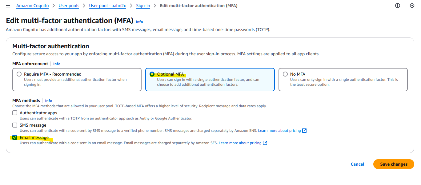421x185 pixels.
Task: Navigate to Amazon Cognito breadcrumb
Action: coord(32,6)
